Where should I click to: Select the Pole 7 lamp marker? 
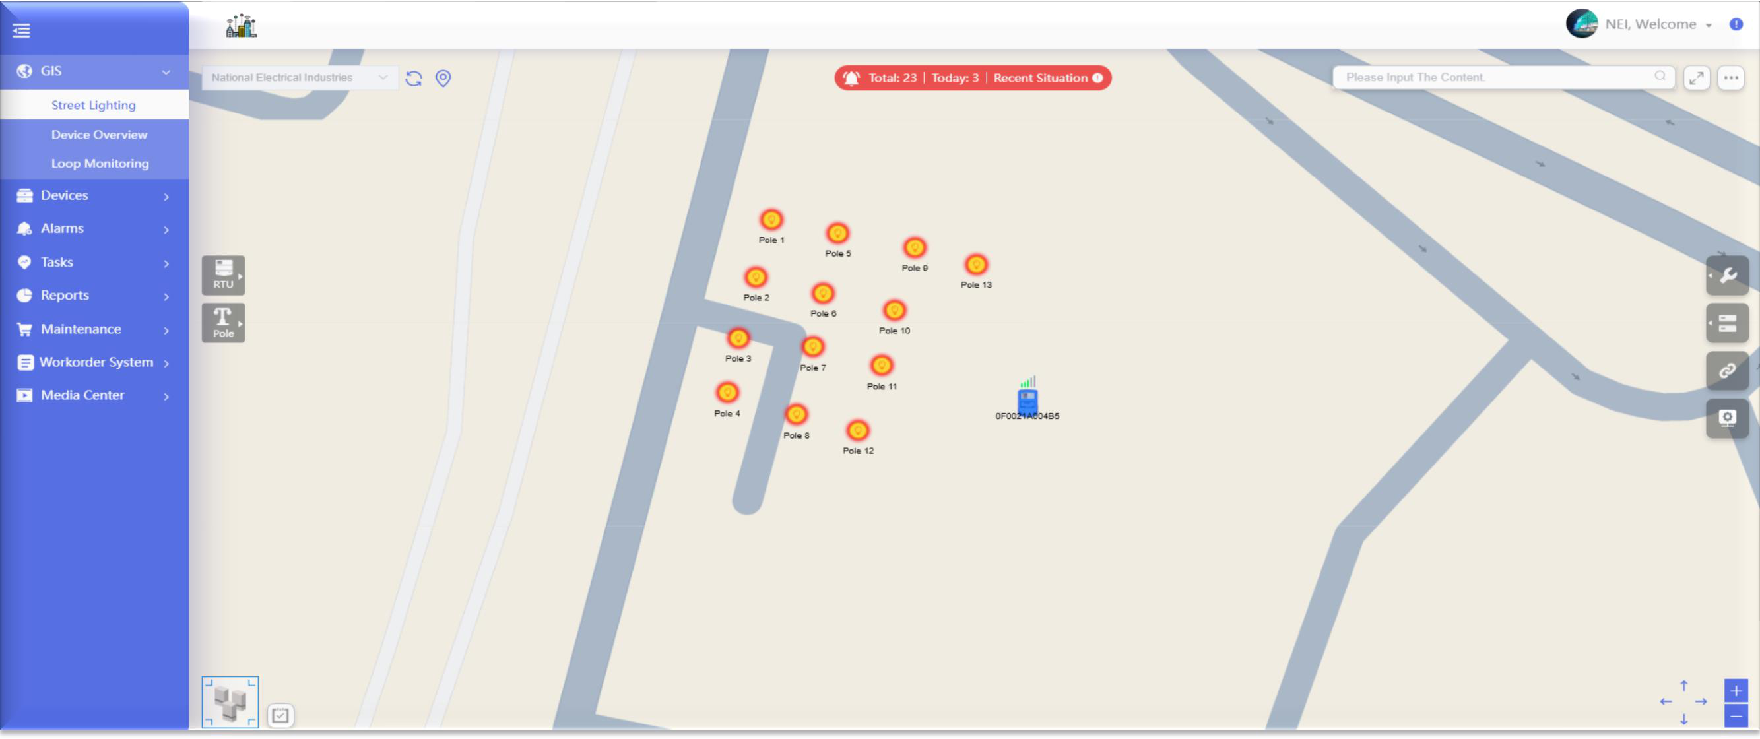[x=812, y=347]
